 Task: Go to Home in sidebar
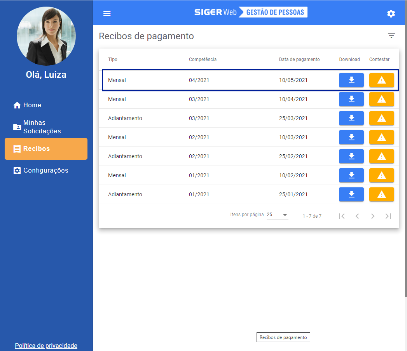(x=32, y=105)
